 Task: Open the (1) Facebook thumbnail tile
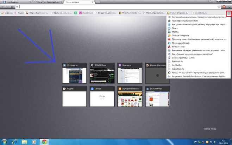pyautogui.click(x=158, y=96)
